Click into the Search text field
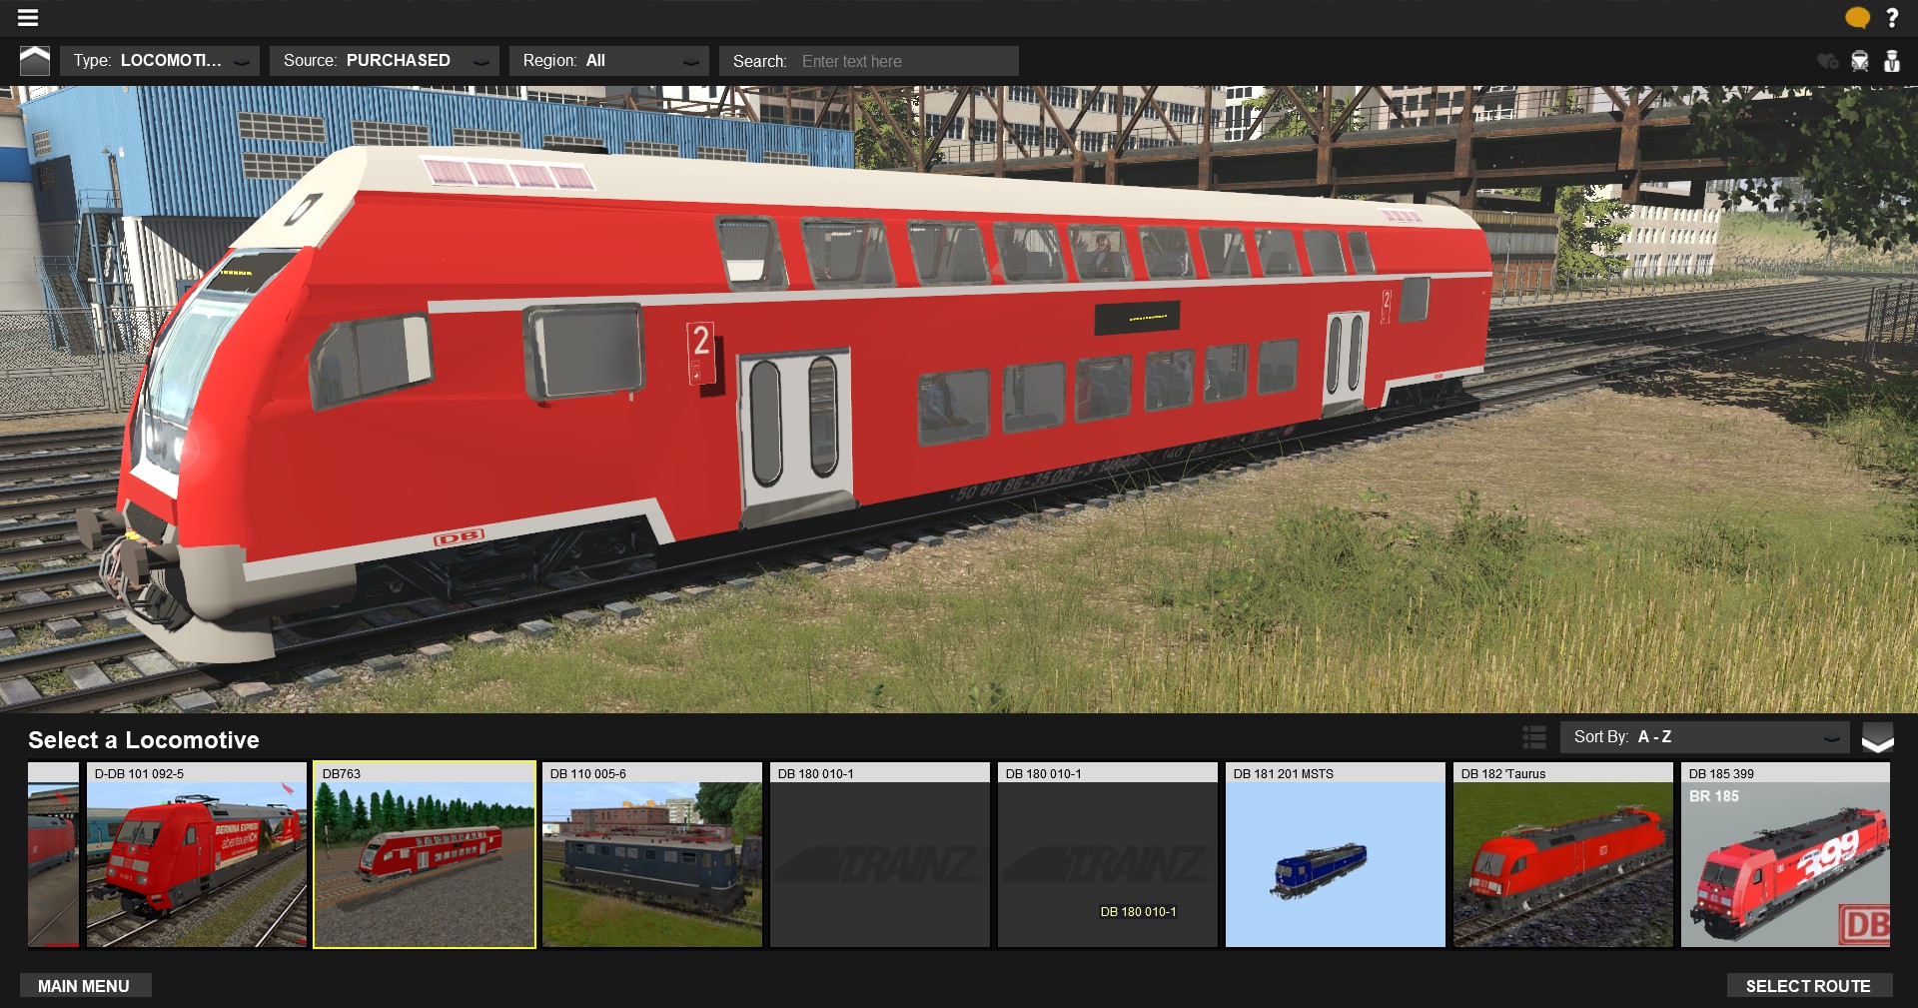Screen dimensions: 1918x1008 (x=904, y=61)
